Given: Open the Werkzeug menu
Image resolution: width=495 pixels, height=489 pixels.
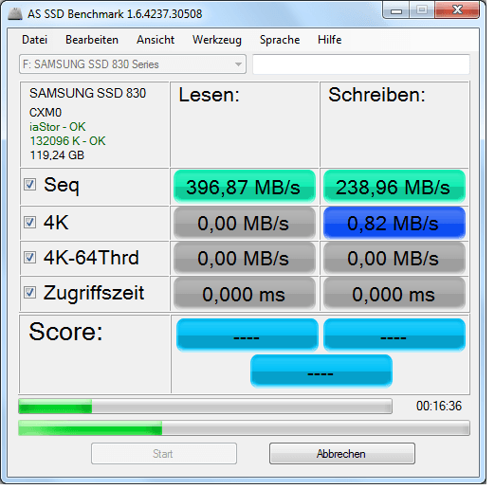Looking at the screenshot, I should (x=217, y=40).
